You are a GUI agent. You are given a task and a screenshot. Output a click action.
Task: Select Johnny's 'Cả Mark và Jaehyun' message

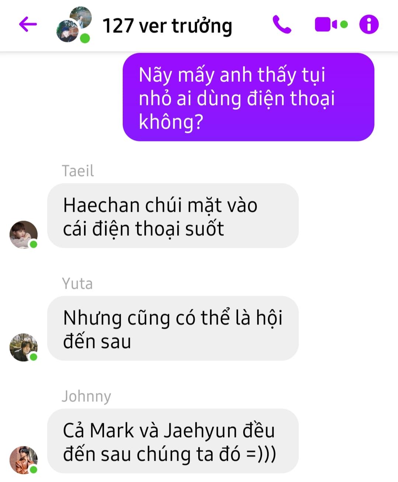173,441
